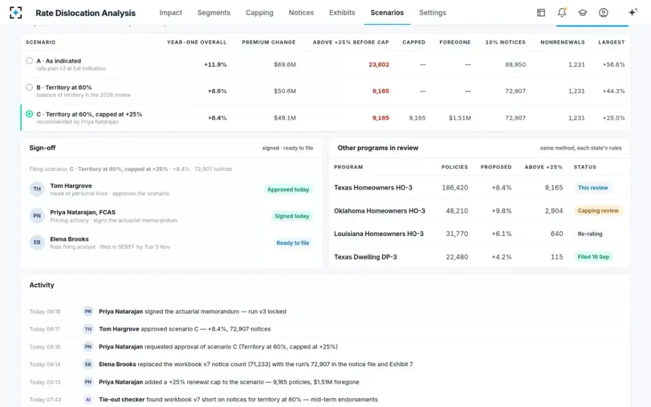Click the NONRENEWALS column header
This screenshot has width=651, height=407.
(563, 42)
